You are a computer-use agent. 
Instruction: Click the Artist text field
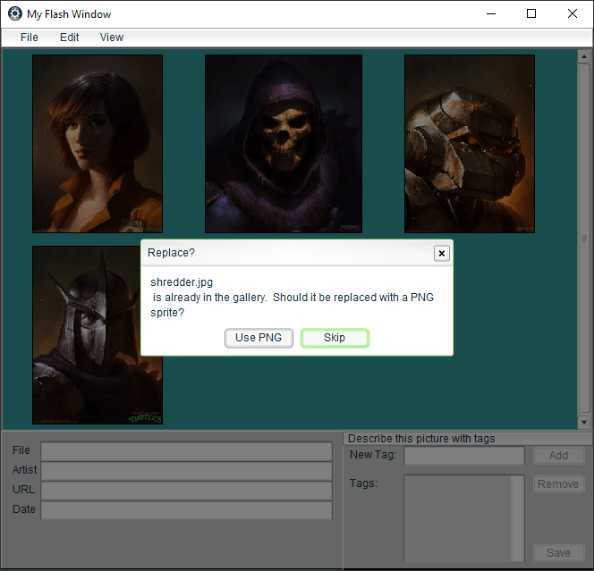coord(186,471)
